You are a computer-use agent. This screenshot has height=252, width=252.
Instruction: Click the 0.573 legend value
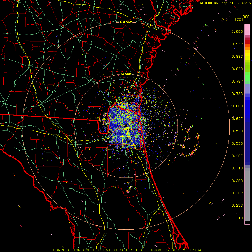pyautogui.click(x=237, y=131)
